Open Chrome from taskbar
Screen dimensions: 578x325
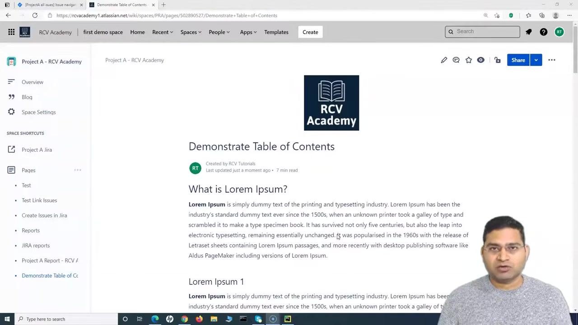[184, 319]
